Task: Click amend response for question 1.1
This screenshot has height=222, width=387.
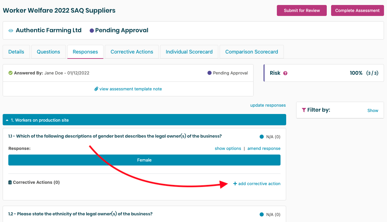Action: tap(264, 149)
